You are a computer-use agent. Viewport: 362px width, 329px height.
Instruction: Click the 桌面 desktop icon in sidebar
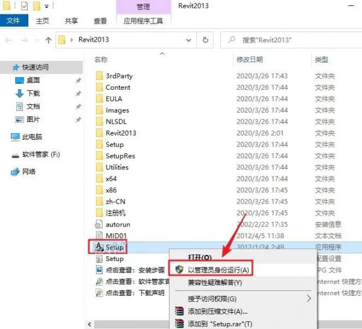(19, 80)
